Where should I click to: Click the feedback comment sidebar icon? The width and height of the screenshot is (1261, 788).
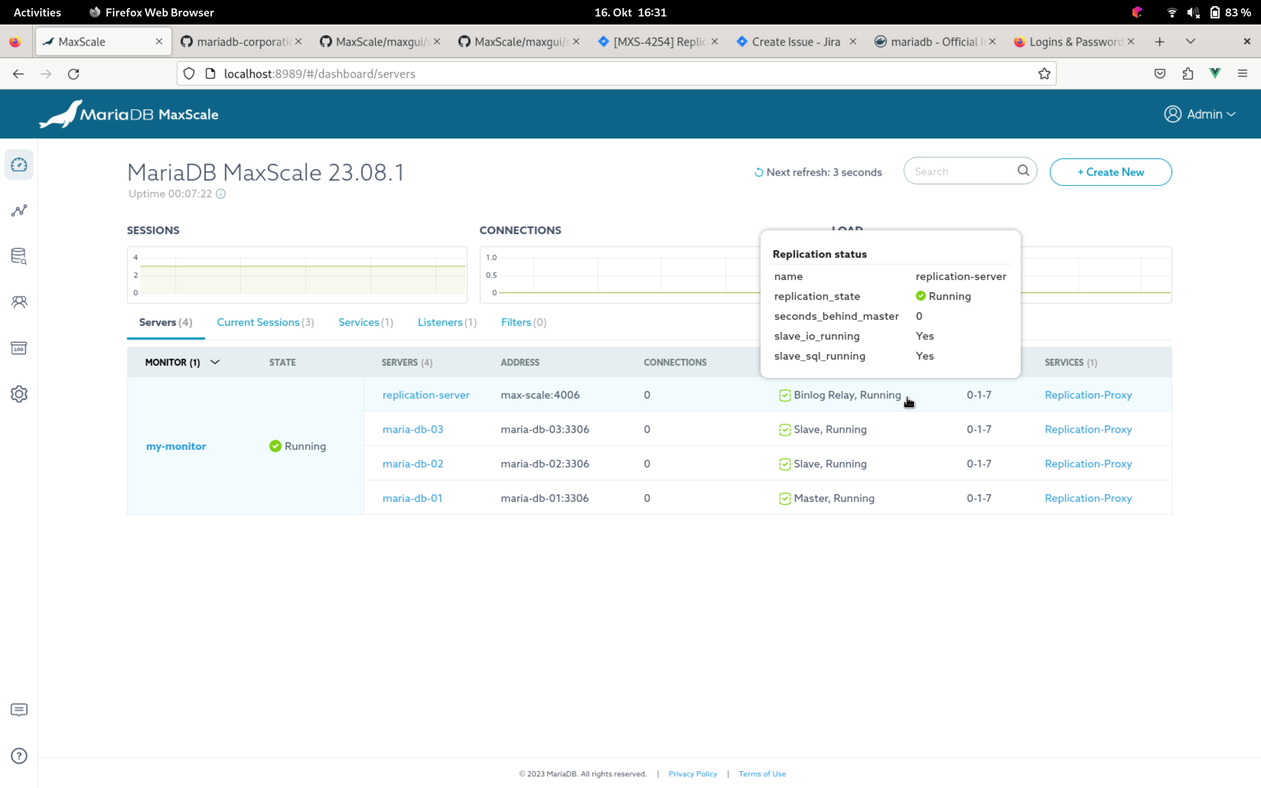(19, 710)
